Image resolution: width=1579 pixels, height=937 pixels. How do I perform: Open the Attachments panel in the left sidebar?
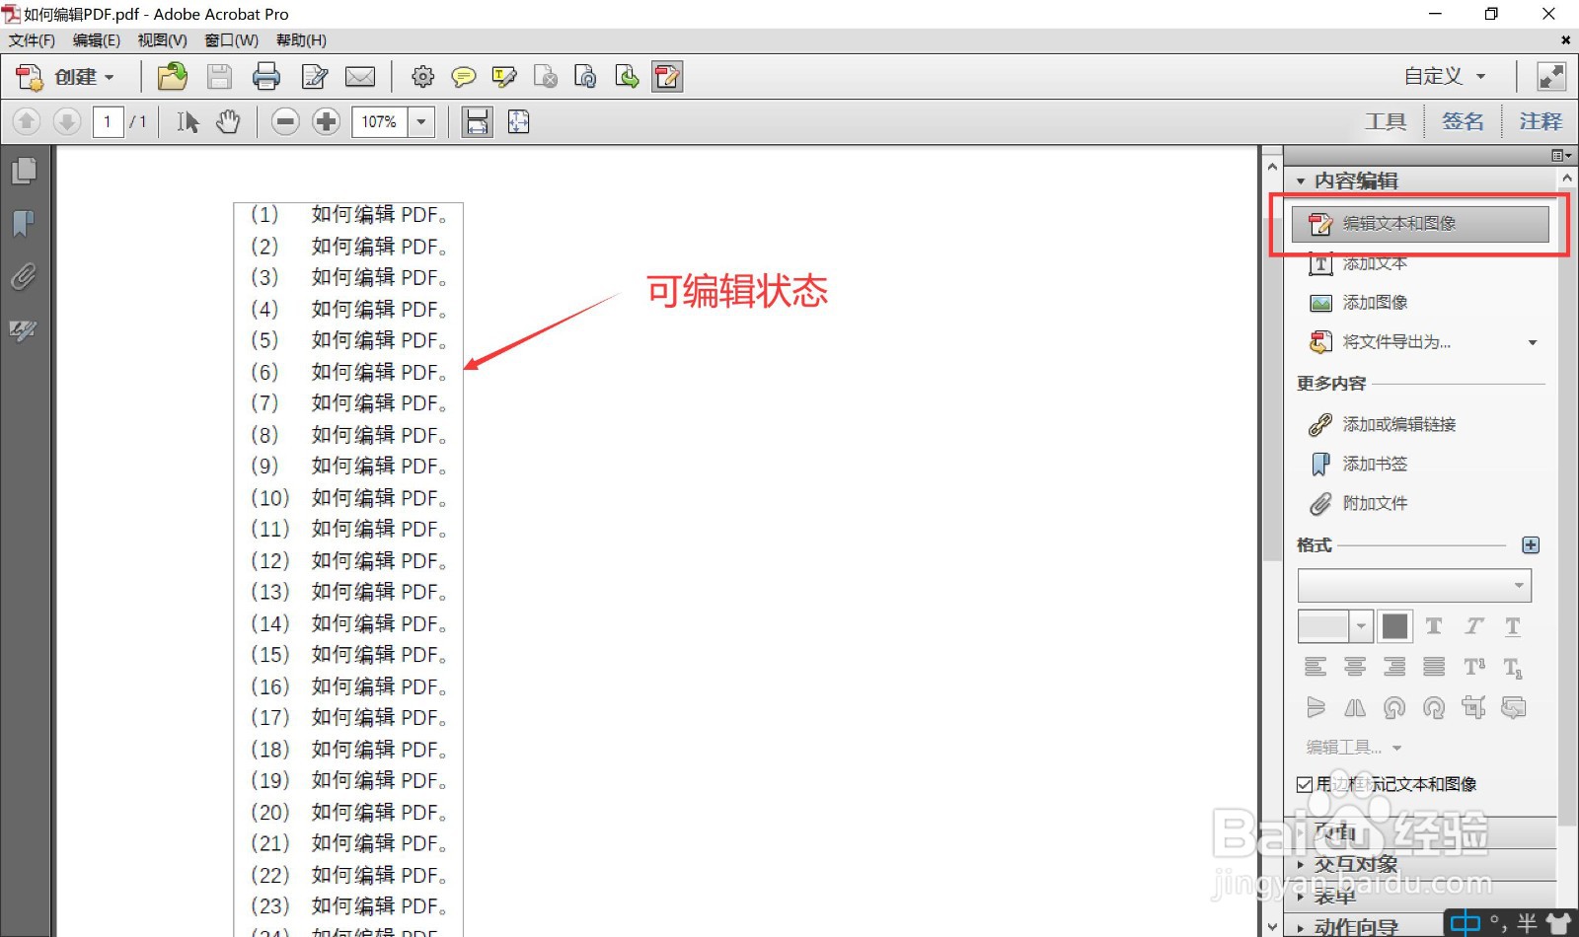point(24,277)
